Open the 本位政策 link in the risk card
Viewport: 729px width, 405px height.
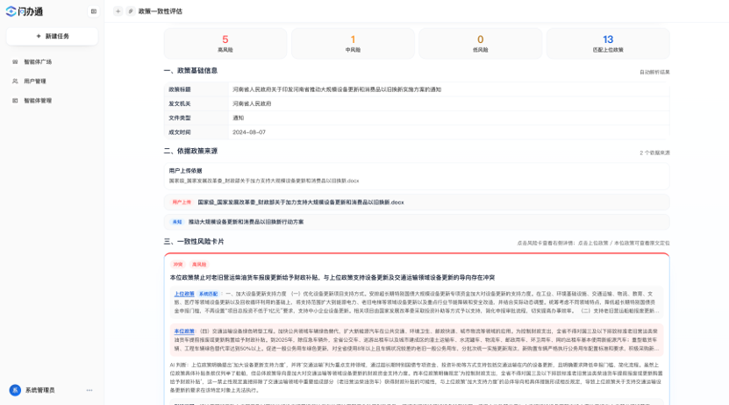coord(184,331)
